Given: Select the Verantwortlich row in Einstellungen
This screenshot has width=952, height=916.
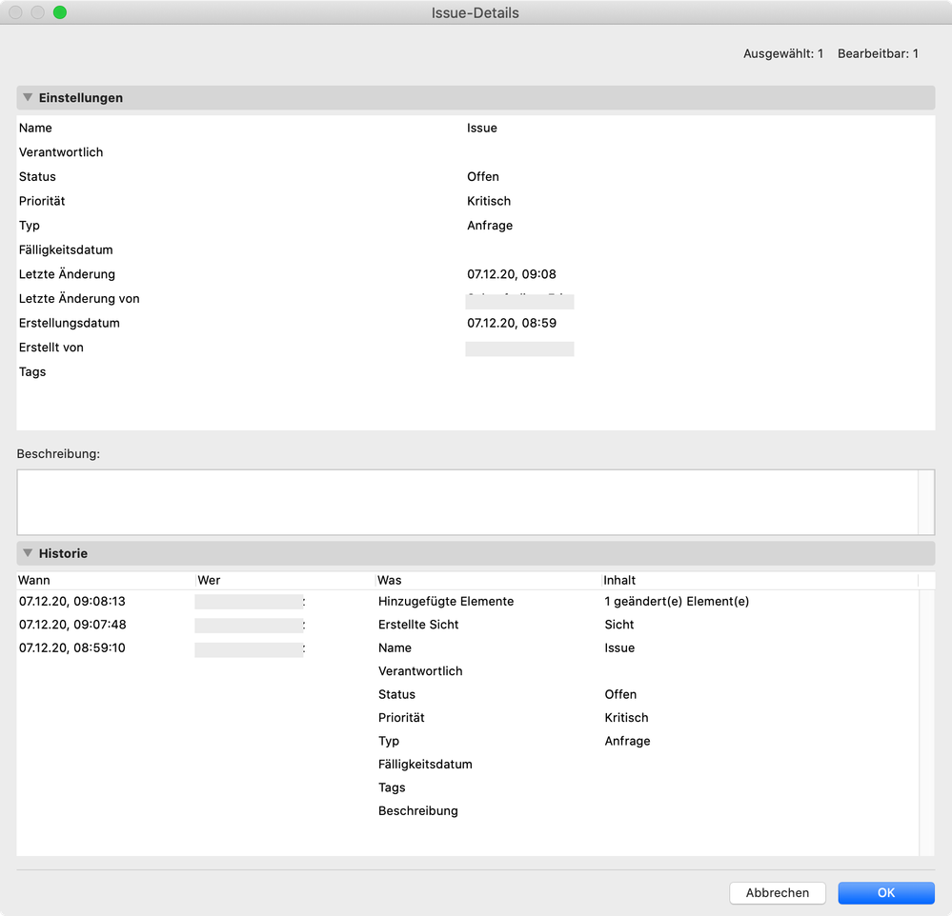Looking at the screenshot, I should click(476, 152).
